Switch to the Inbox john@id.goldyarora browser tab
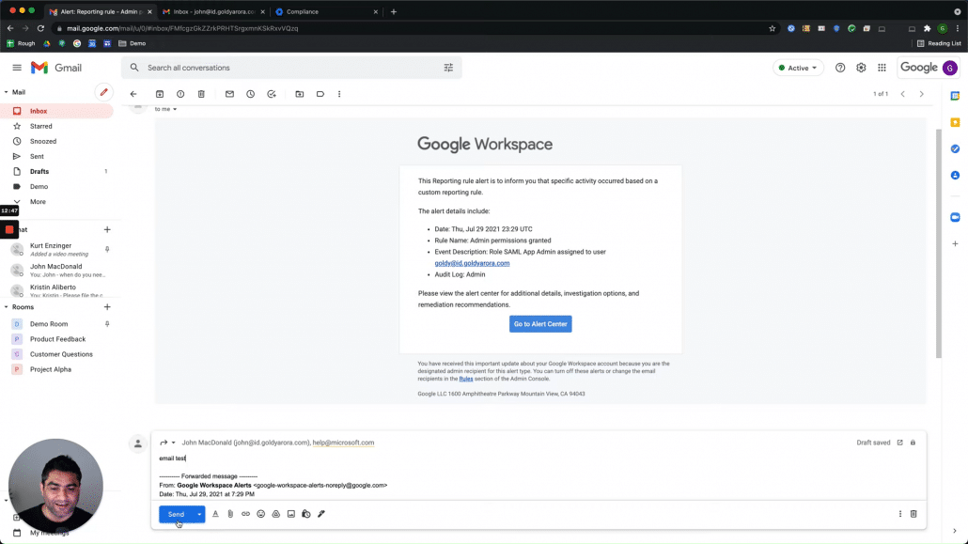Screen dimensions: 968x544 click(x=213, y=11)
